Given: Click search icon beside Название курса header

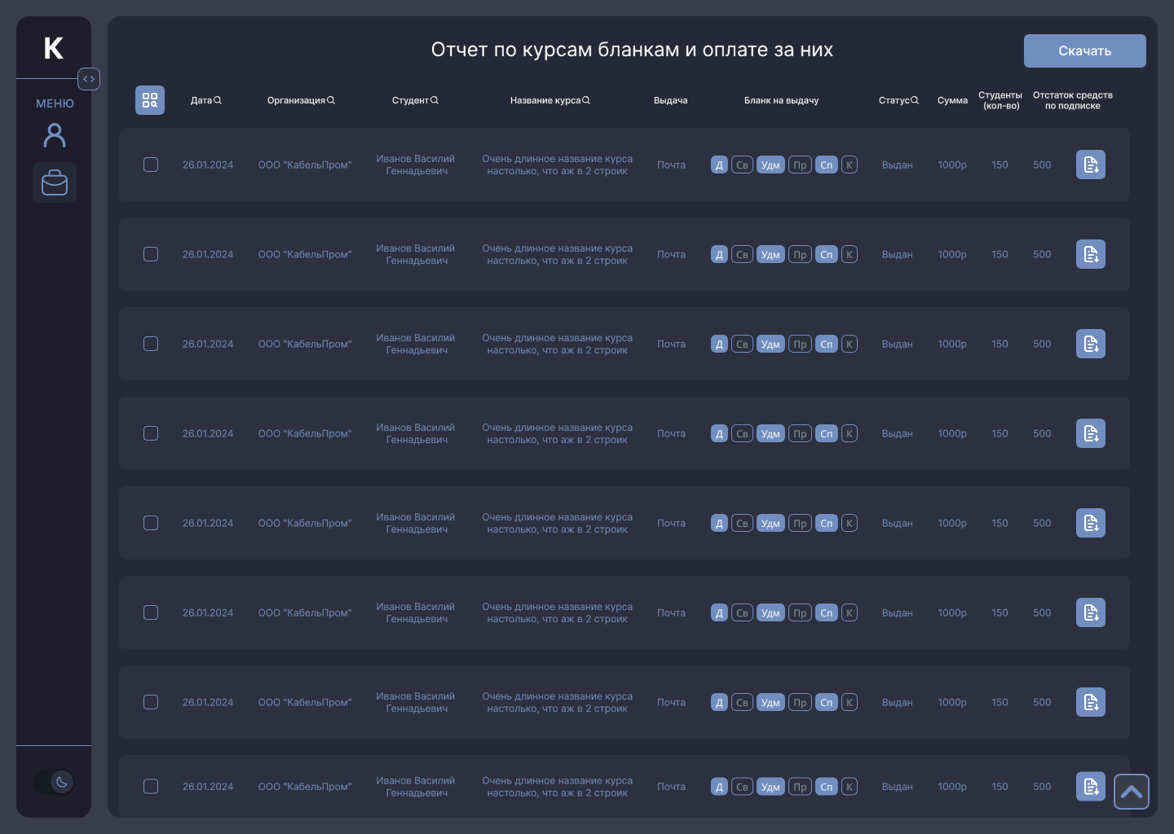Looking at the screenshot, I should click(x=586, y=100).
